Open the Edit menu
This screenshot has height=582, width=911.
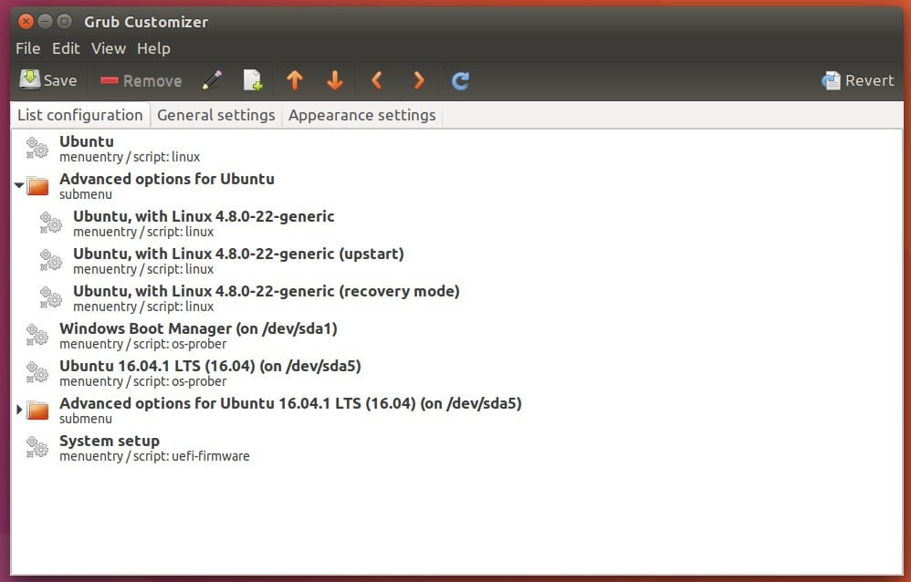pos(66,48)
